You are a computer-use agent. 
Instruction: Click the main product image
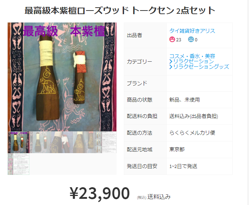62,77
